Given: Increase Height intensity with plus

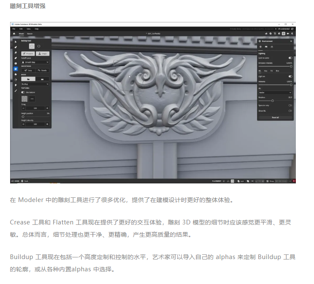Looking at the screenshot, I should pyautogui.click(x=47, y=124).
